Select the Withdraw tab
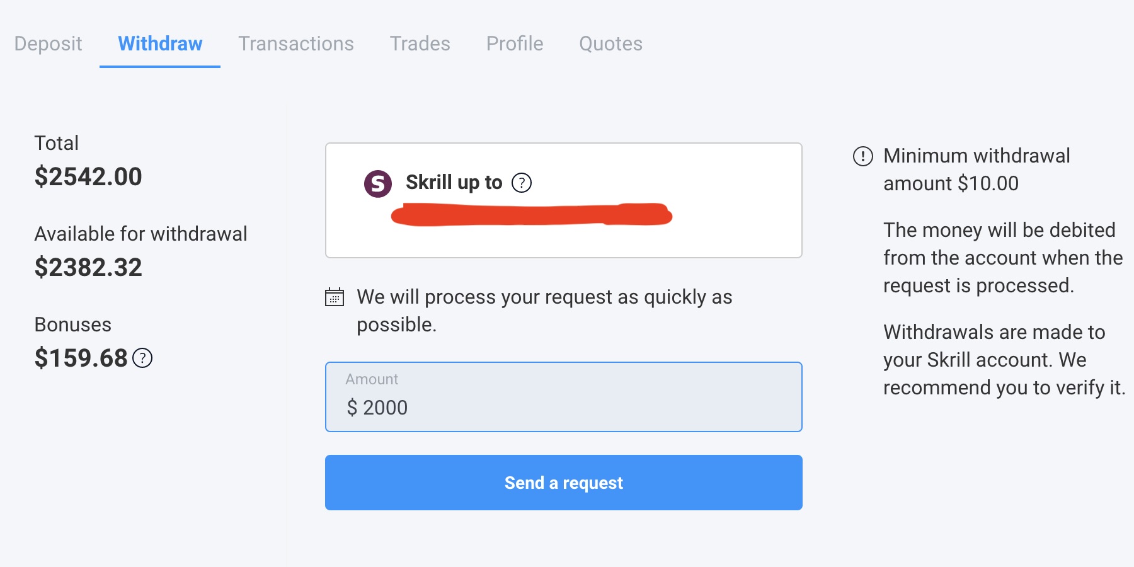The height and width of the screenshot is (567, 1134). click(160, 43)
